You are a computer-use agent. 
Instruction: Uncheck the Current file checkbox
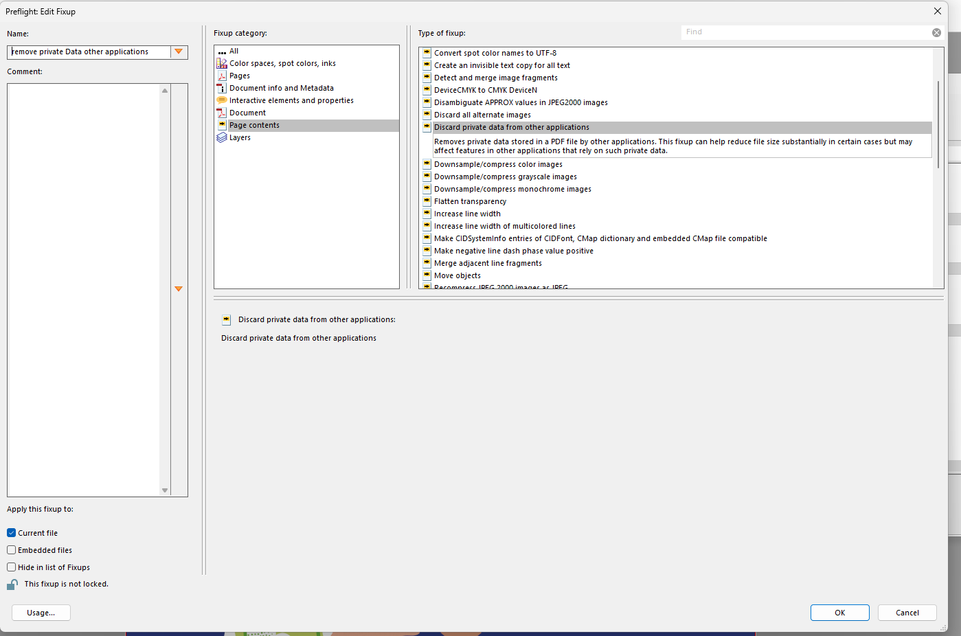click(12, 533)
